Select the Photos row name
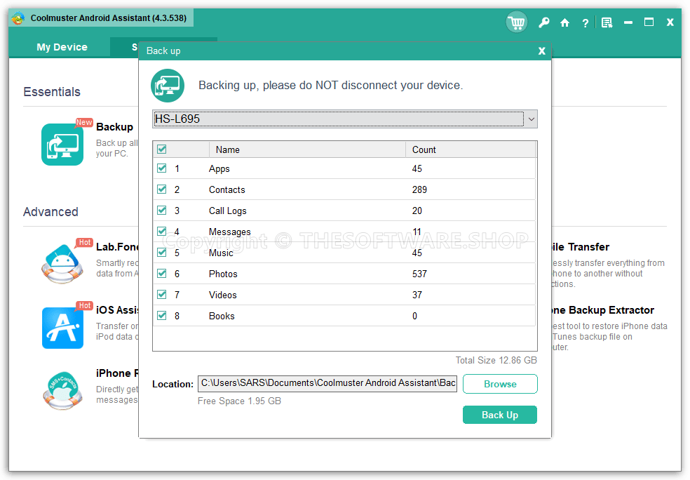690x480 pixels. (x=223, y=274)
